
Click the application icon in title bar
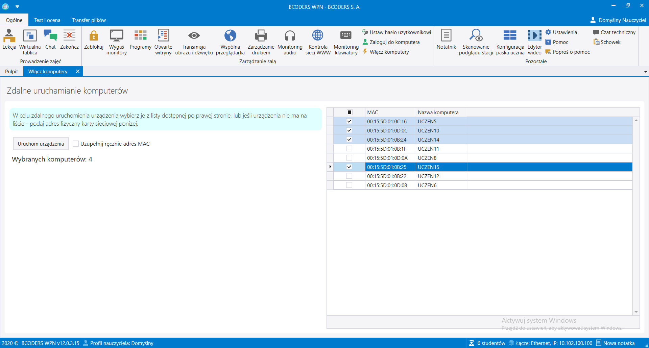pos(5,6)
